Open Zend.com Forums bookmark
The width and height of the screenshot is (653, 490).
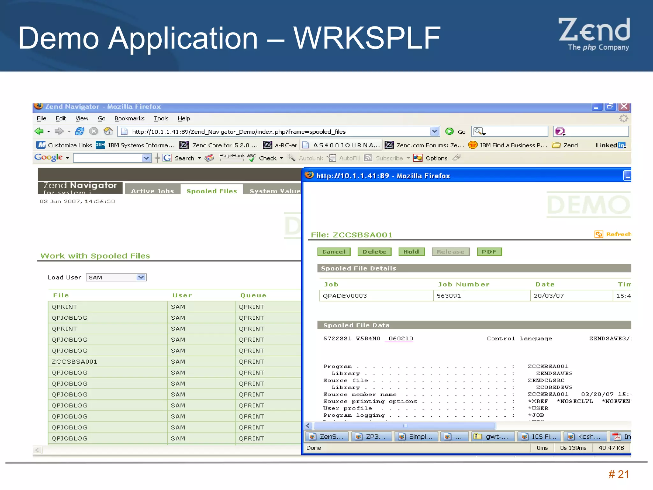[424, 145]
